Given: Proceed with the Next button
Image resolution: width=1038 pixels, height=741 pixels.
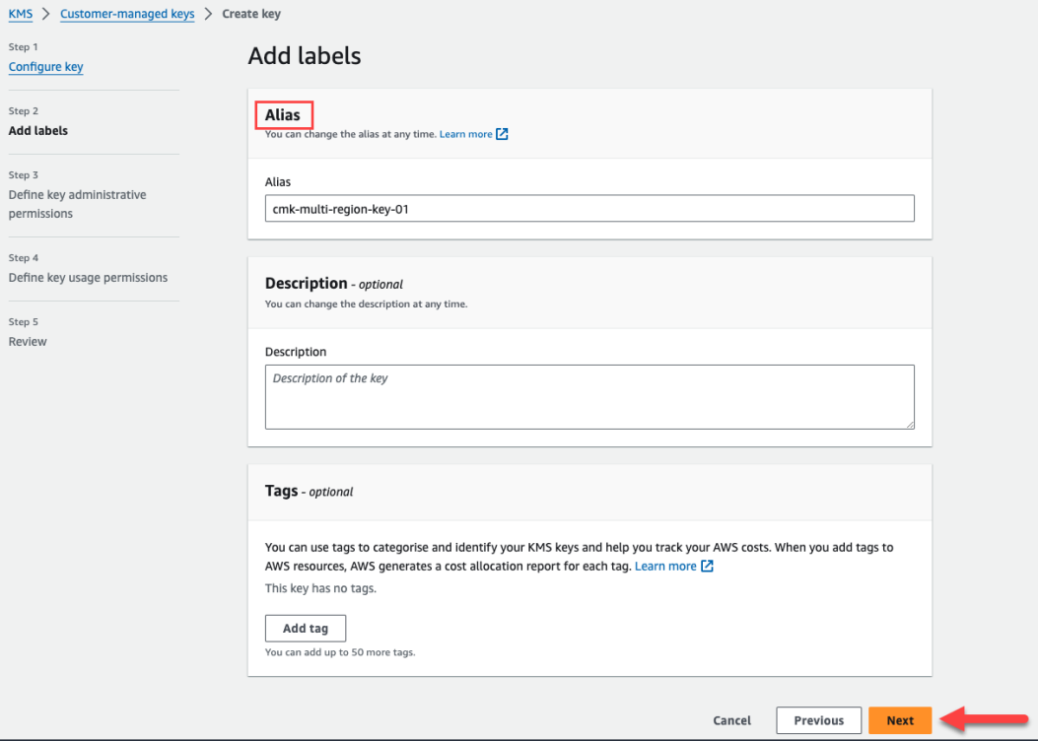Looking at the screenshot, I should tap(900, 720).
